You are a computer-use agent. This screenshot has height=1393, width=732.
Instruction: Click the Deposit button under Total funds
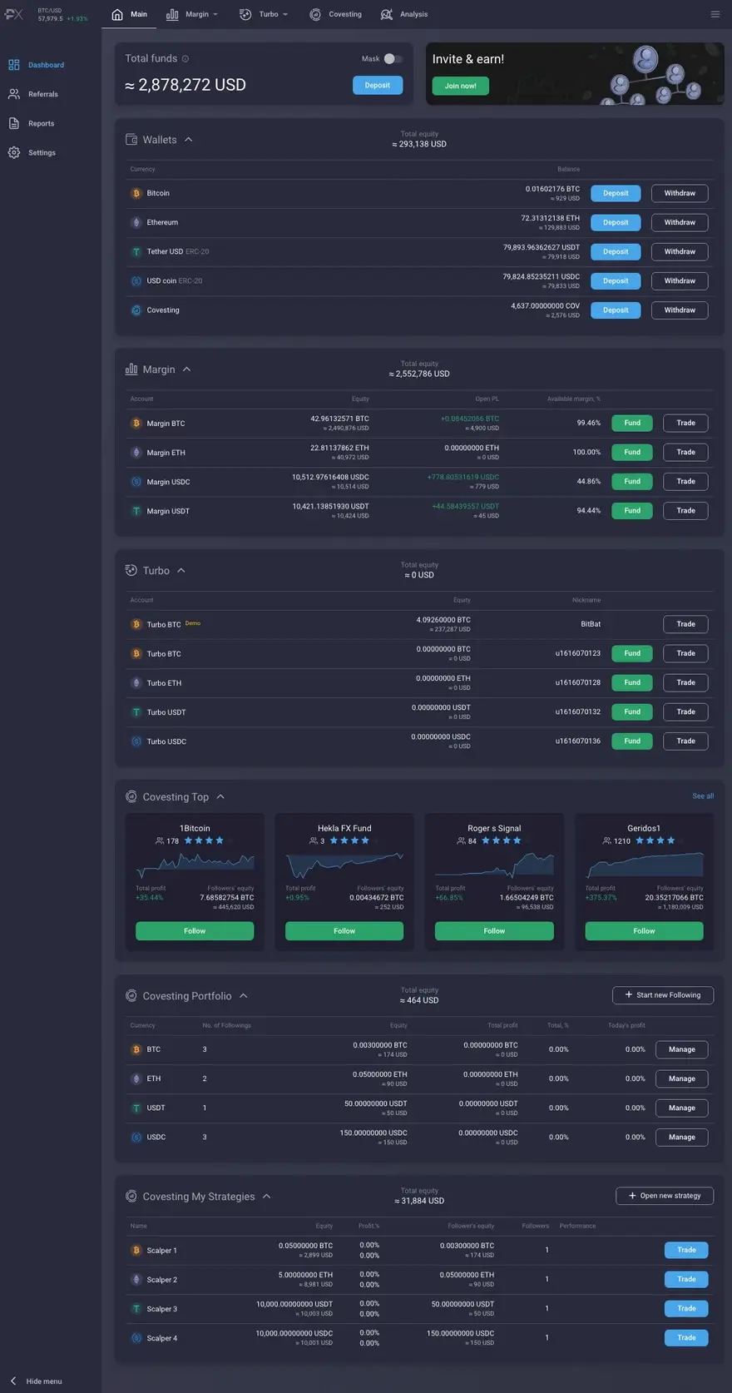(378, 85)
